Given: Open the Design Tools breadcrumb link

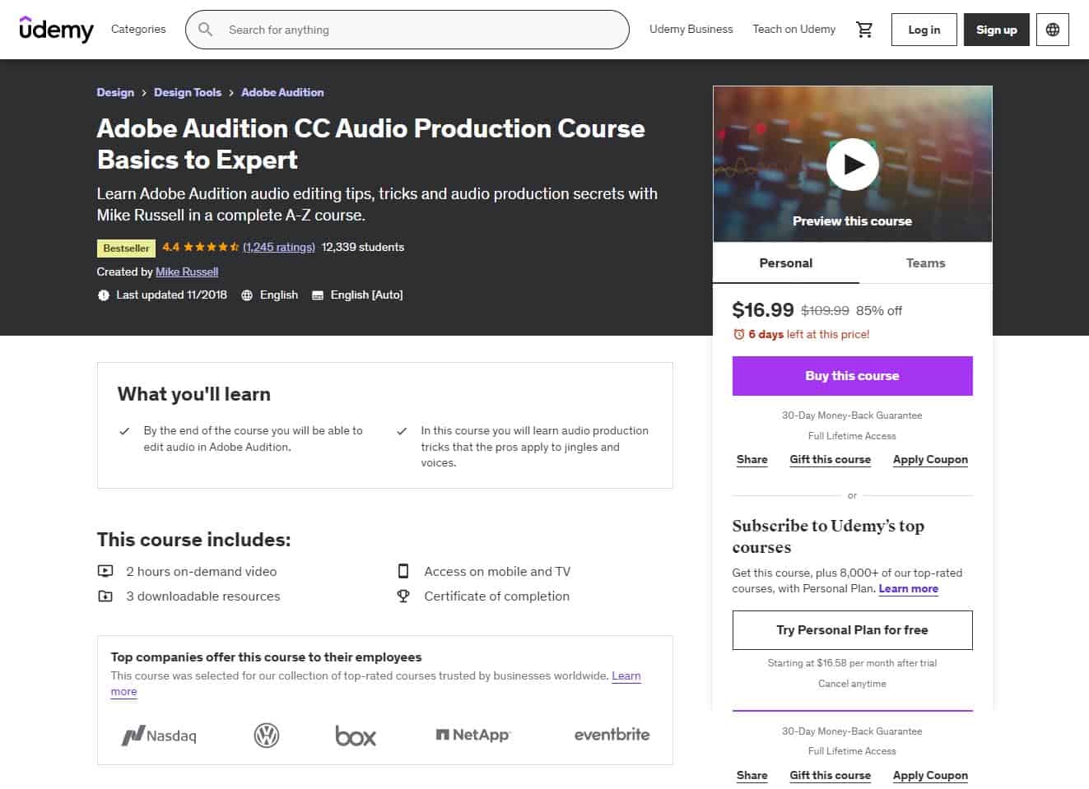Looking at the screenshot, I should (x=188, y=92).
